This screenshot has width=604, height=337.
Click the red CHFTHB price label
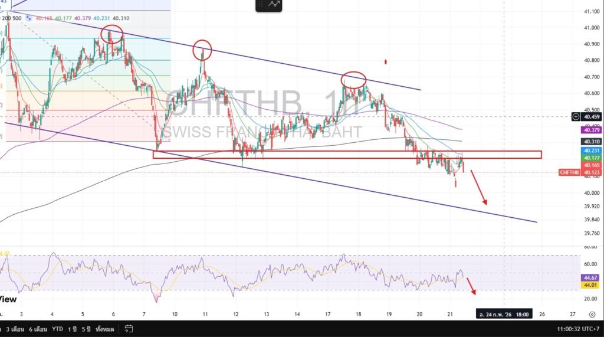pos(570,172)
